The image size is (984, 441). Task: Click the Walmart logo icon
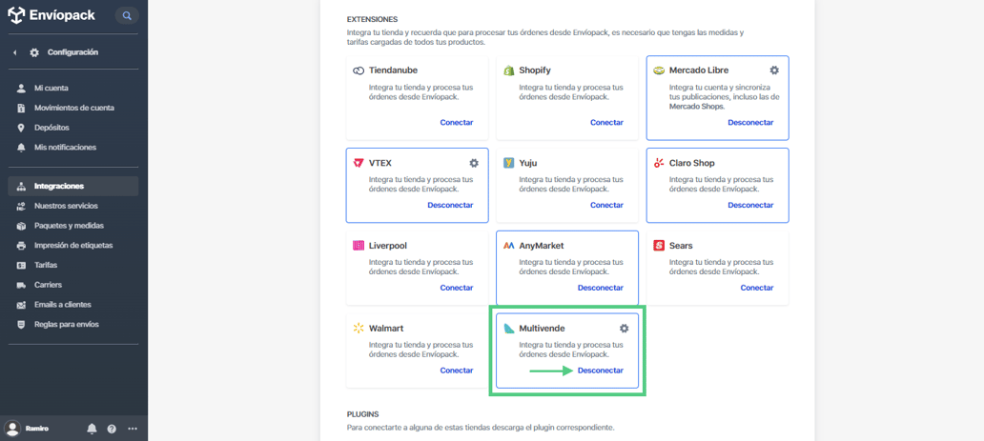click(359, 328)
